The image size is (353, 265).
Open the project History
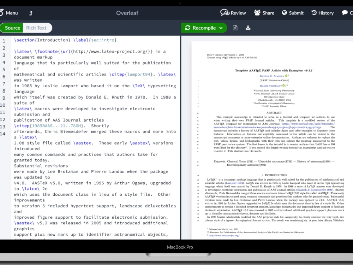pos(322,13)
